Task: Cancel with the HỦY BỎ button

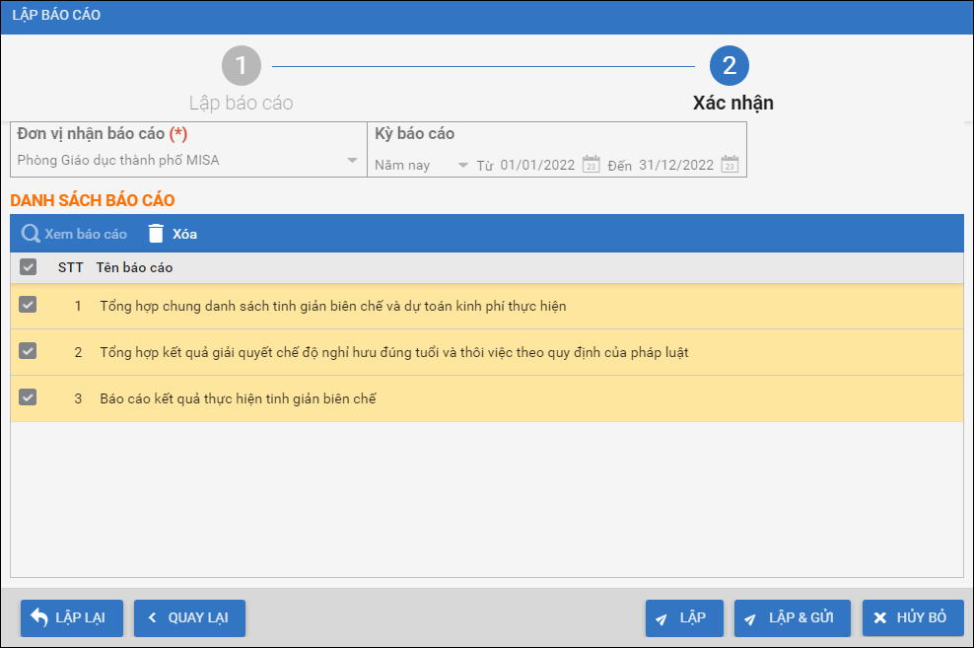Action: [912, 618]
